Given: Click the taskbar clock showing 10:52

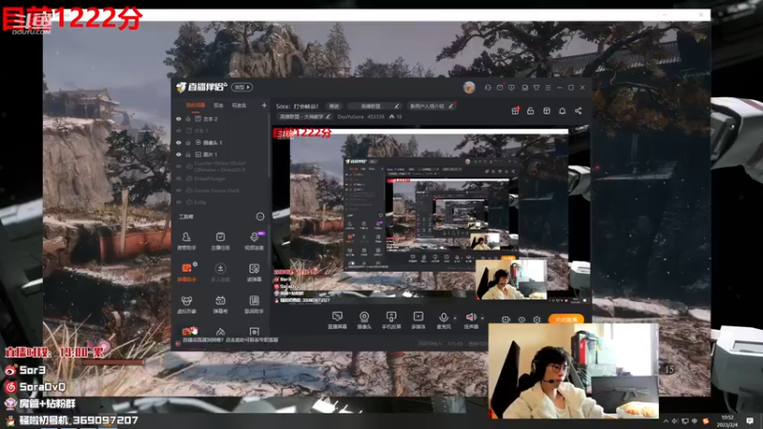Looking at the screenshot, I should point(729,420).
